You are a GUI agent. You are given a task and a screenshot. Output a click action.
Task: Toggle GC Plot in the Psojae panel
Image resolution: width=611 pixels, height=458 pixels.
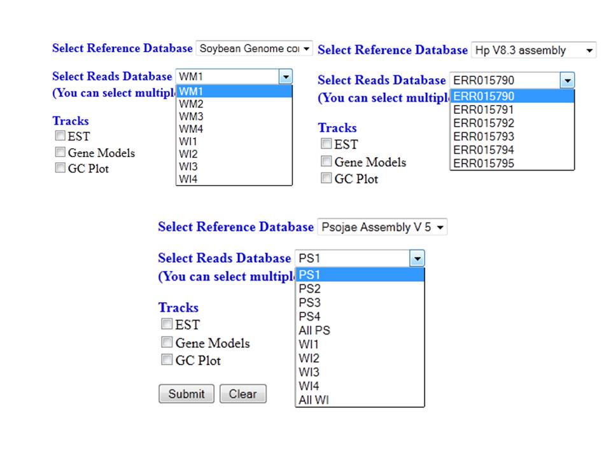166,359
